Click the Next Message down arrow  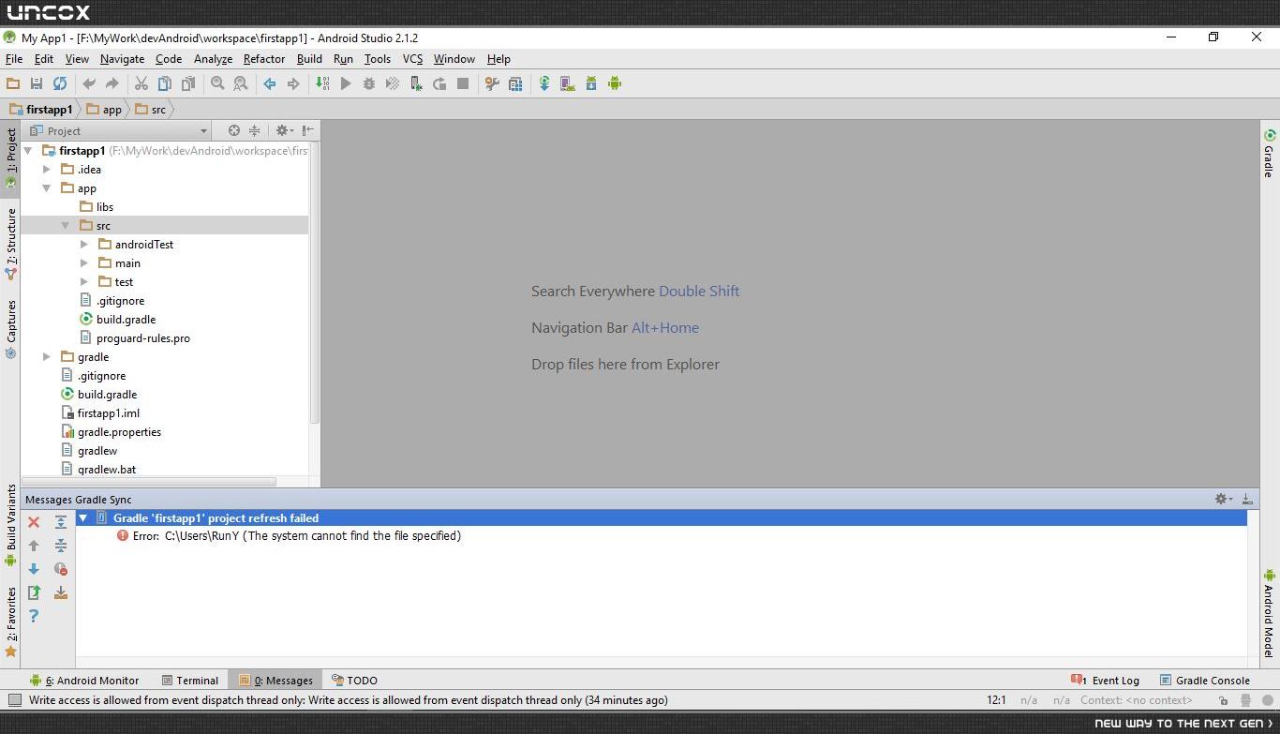(34, 569)
